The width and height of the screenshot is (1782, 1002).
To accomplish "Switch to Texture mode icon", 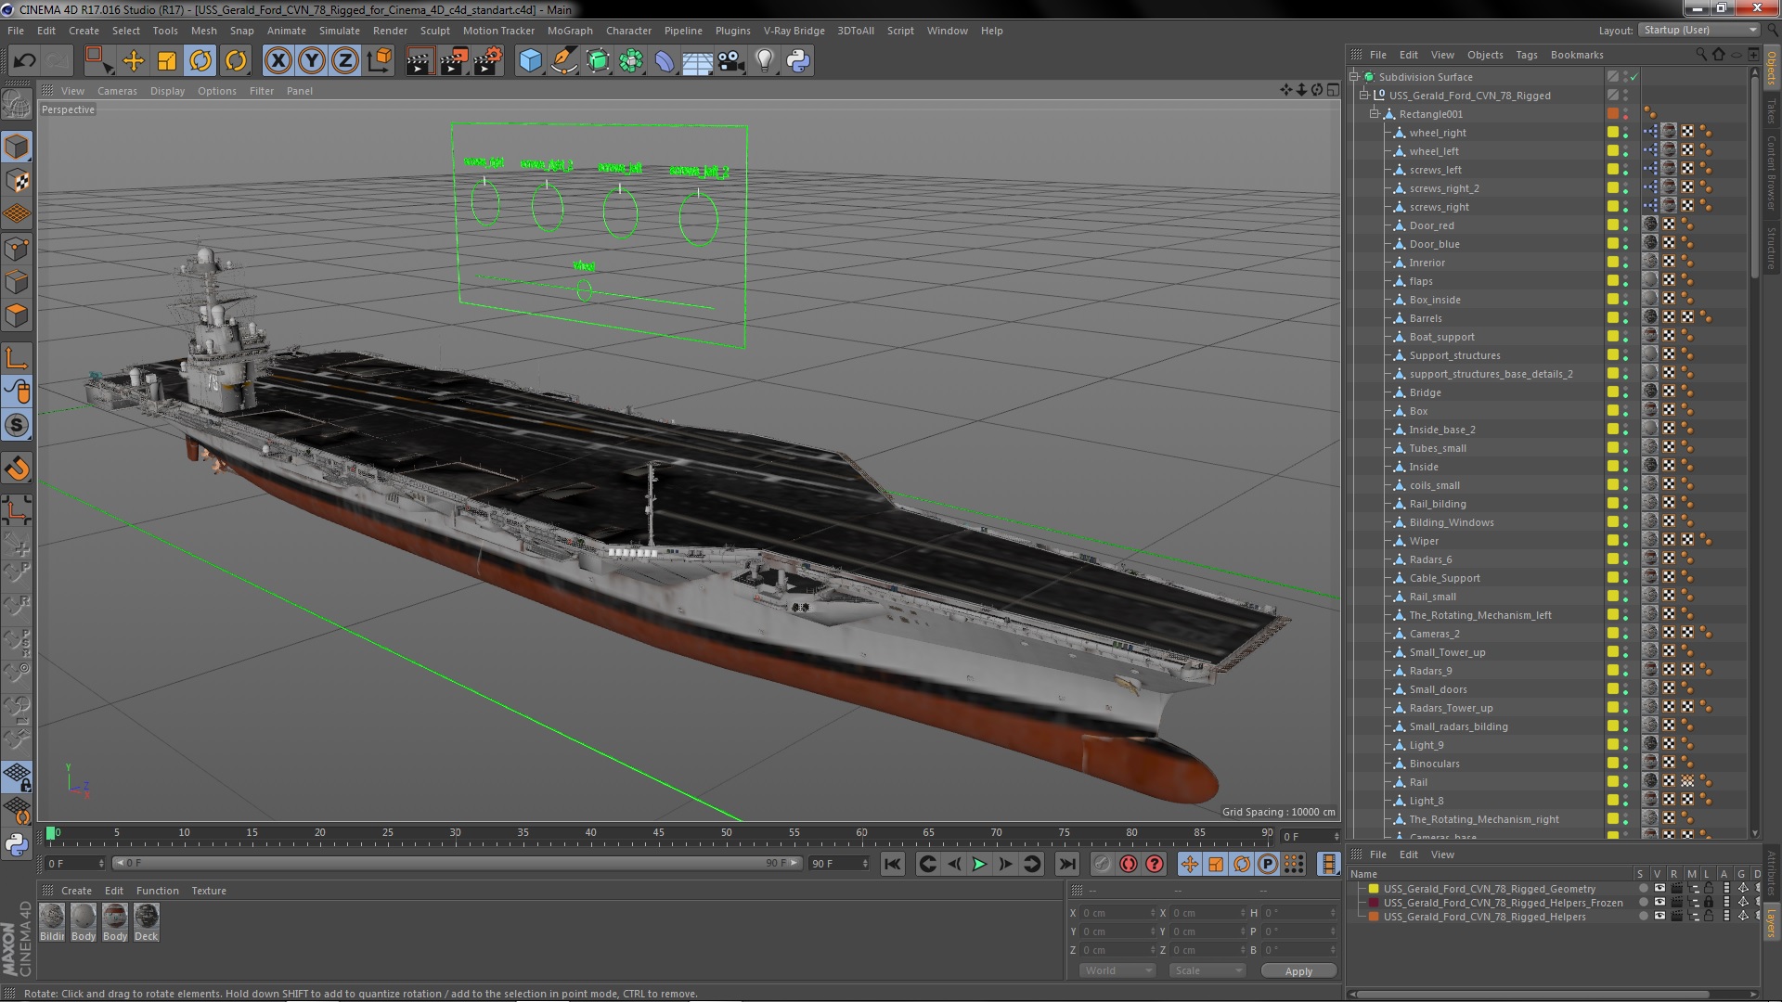I will tap(17, 180).
